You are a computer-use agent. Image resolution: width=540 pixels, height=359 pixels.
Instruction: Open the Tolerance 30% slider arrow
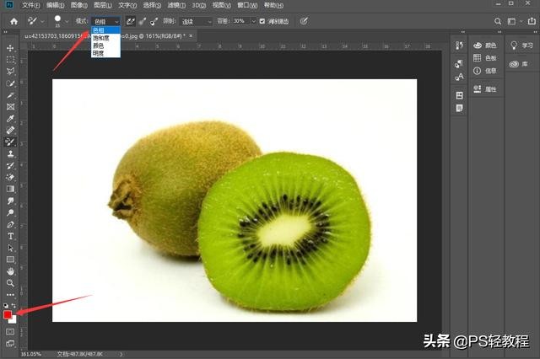tap(253, 21)
